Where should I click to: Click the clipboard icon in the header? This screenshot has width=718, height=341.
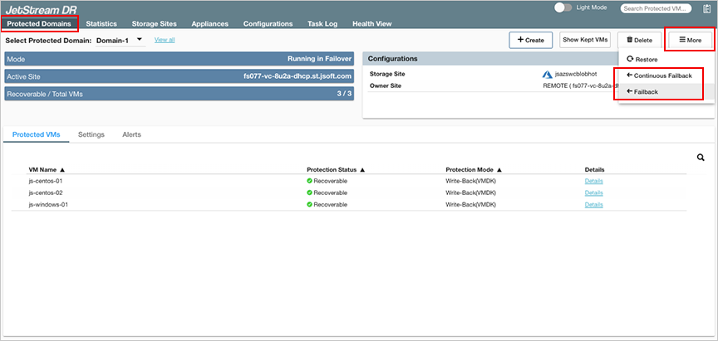[x=707, y=8]
